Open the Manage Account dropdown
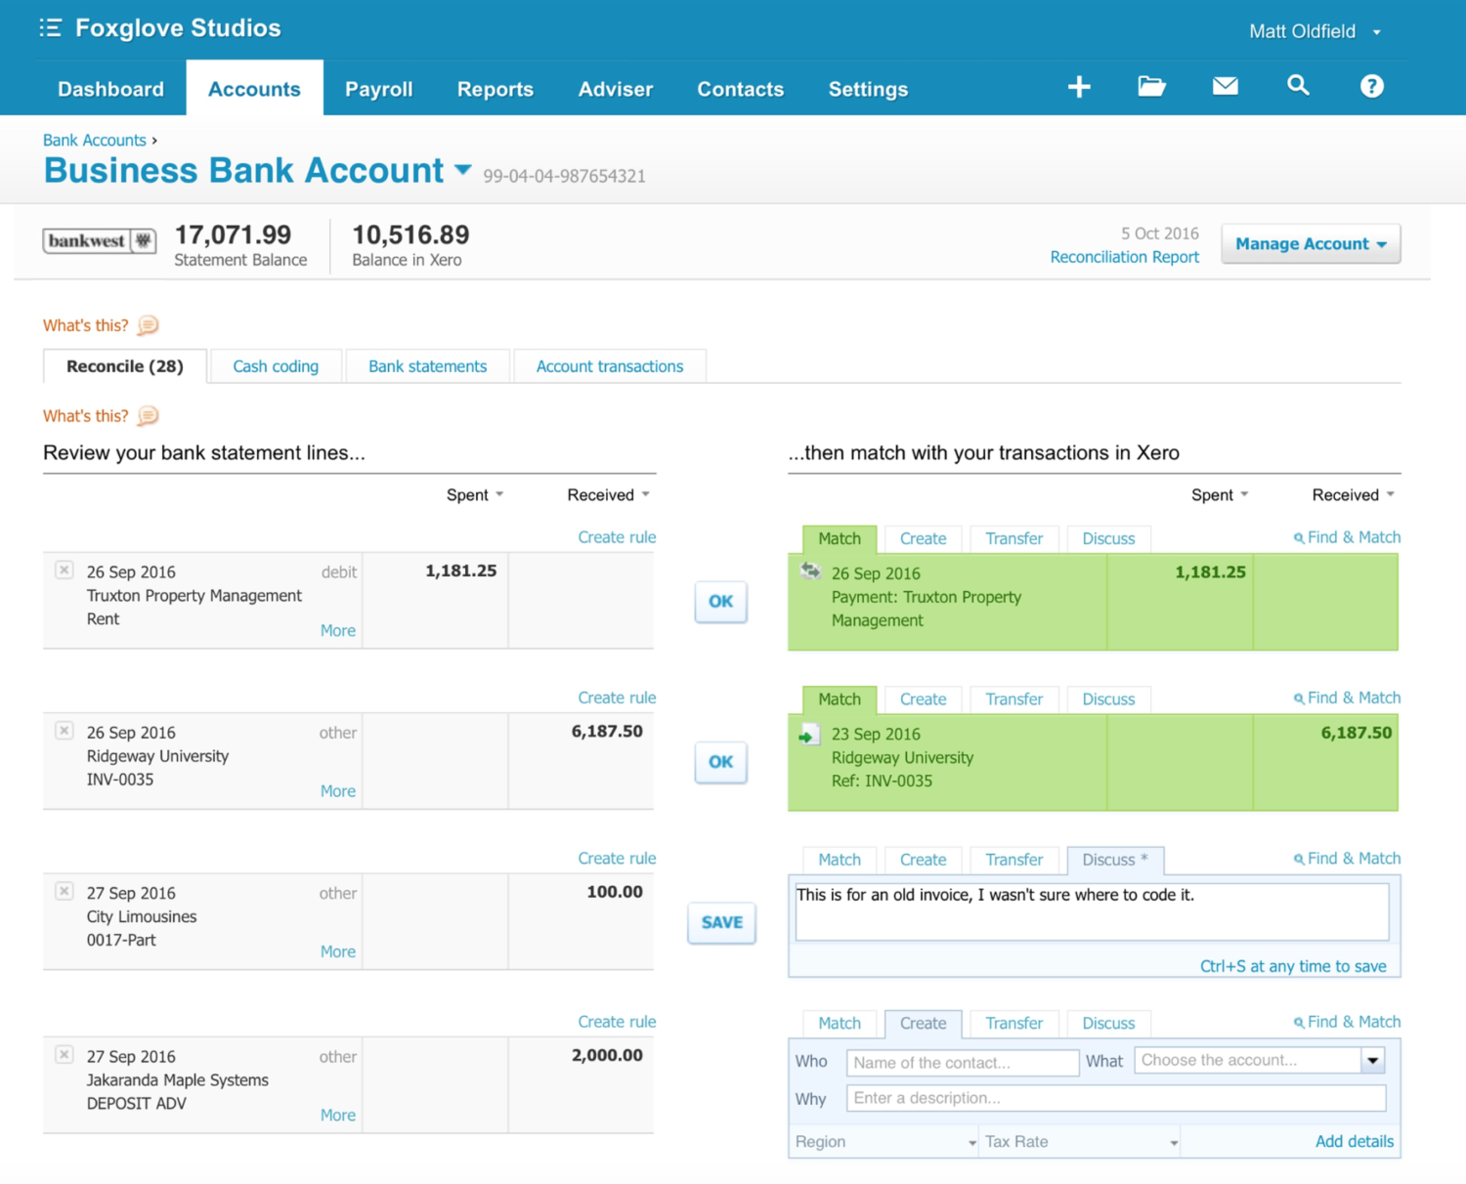 coord(1310,243)
